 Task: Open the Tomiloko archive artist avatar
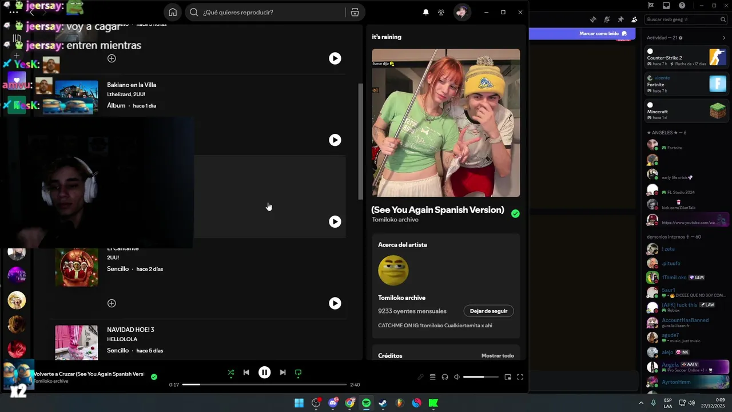point(393,270)
